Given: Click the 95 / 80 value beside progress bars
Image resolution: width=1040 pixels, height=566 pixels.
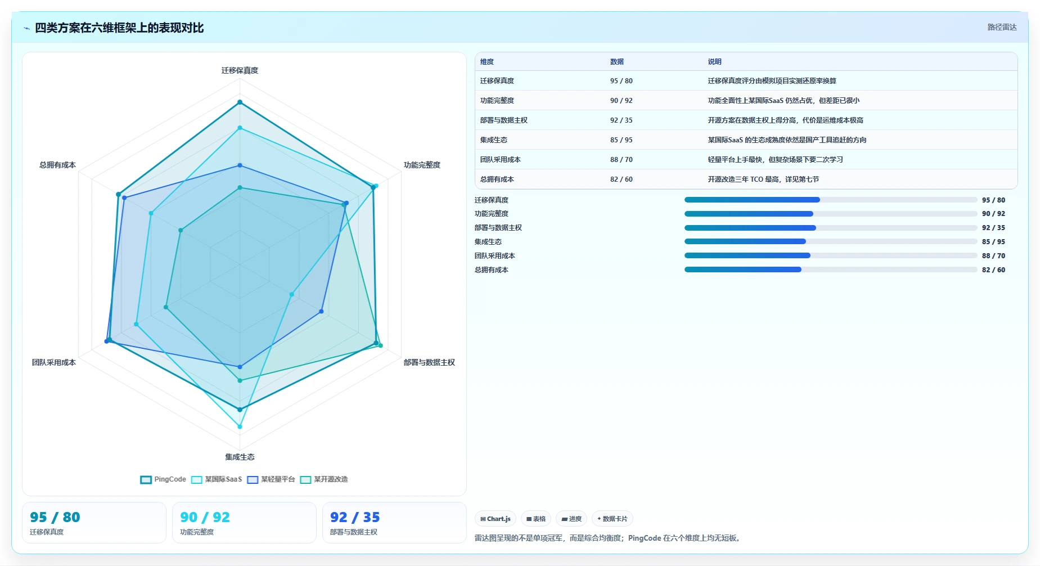Looking at the screenshot, I should [x=993, y=200].
